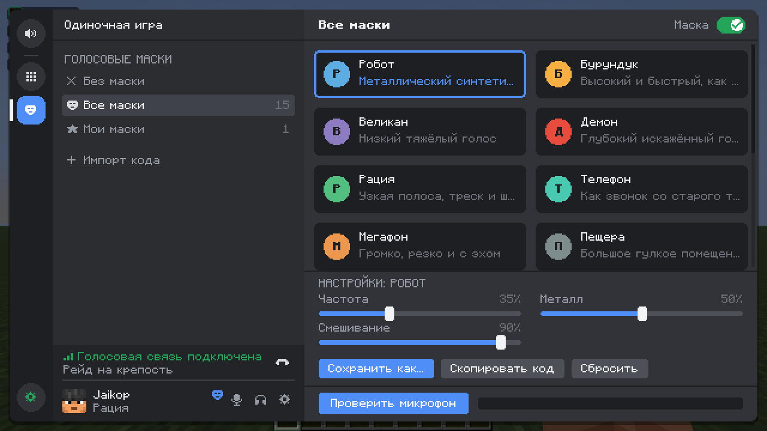Click the blue Робот avatar circle
The image size is (767, 431).
click(337, 74)
